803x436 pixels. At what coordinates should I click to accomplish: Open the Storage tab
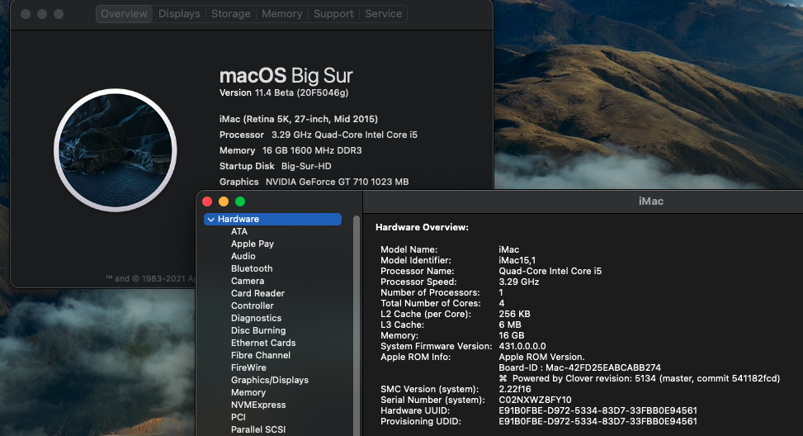coord(231,14)
